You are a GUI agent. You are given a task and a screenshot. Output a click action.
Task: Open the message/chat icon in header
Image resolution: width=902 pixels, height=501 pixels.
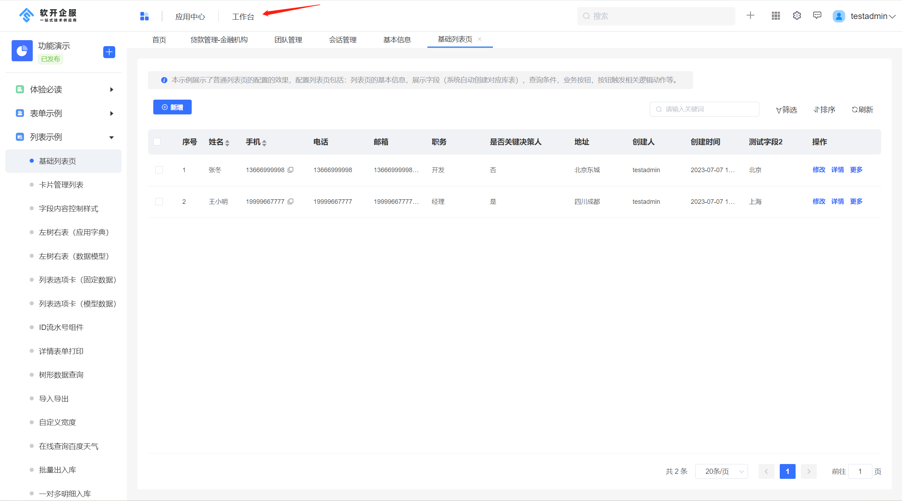pos(817,15)
